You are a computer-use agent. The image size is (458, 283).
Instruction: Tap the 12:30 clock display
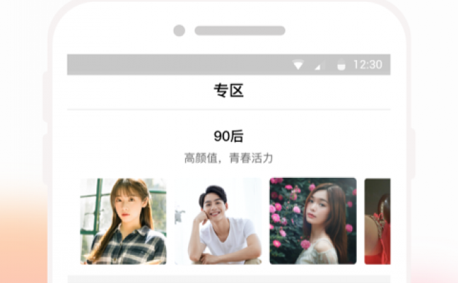[368, 65]
